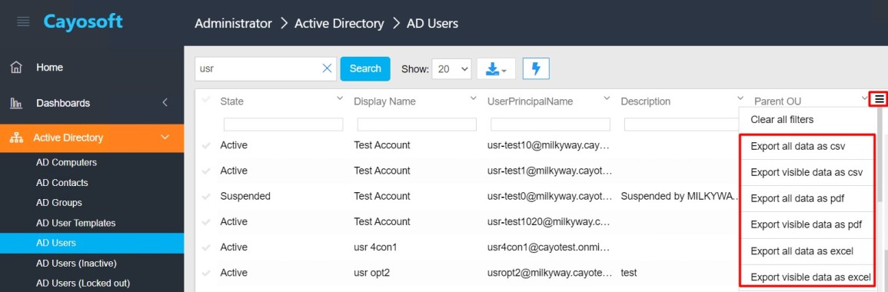Open the UserPrincipalName column menu arrow
This screenshot has width=888, height=292.
pyautogui.click(x=607, y=98)
